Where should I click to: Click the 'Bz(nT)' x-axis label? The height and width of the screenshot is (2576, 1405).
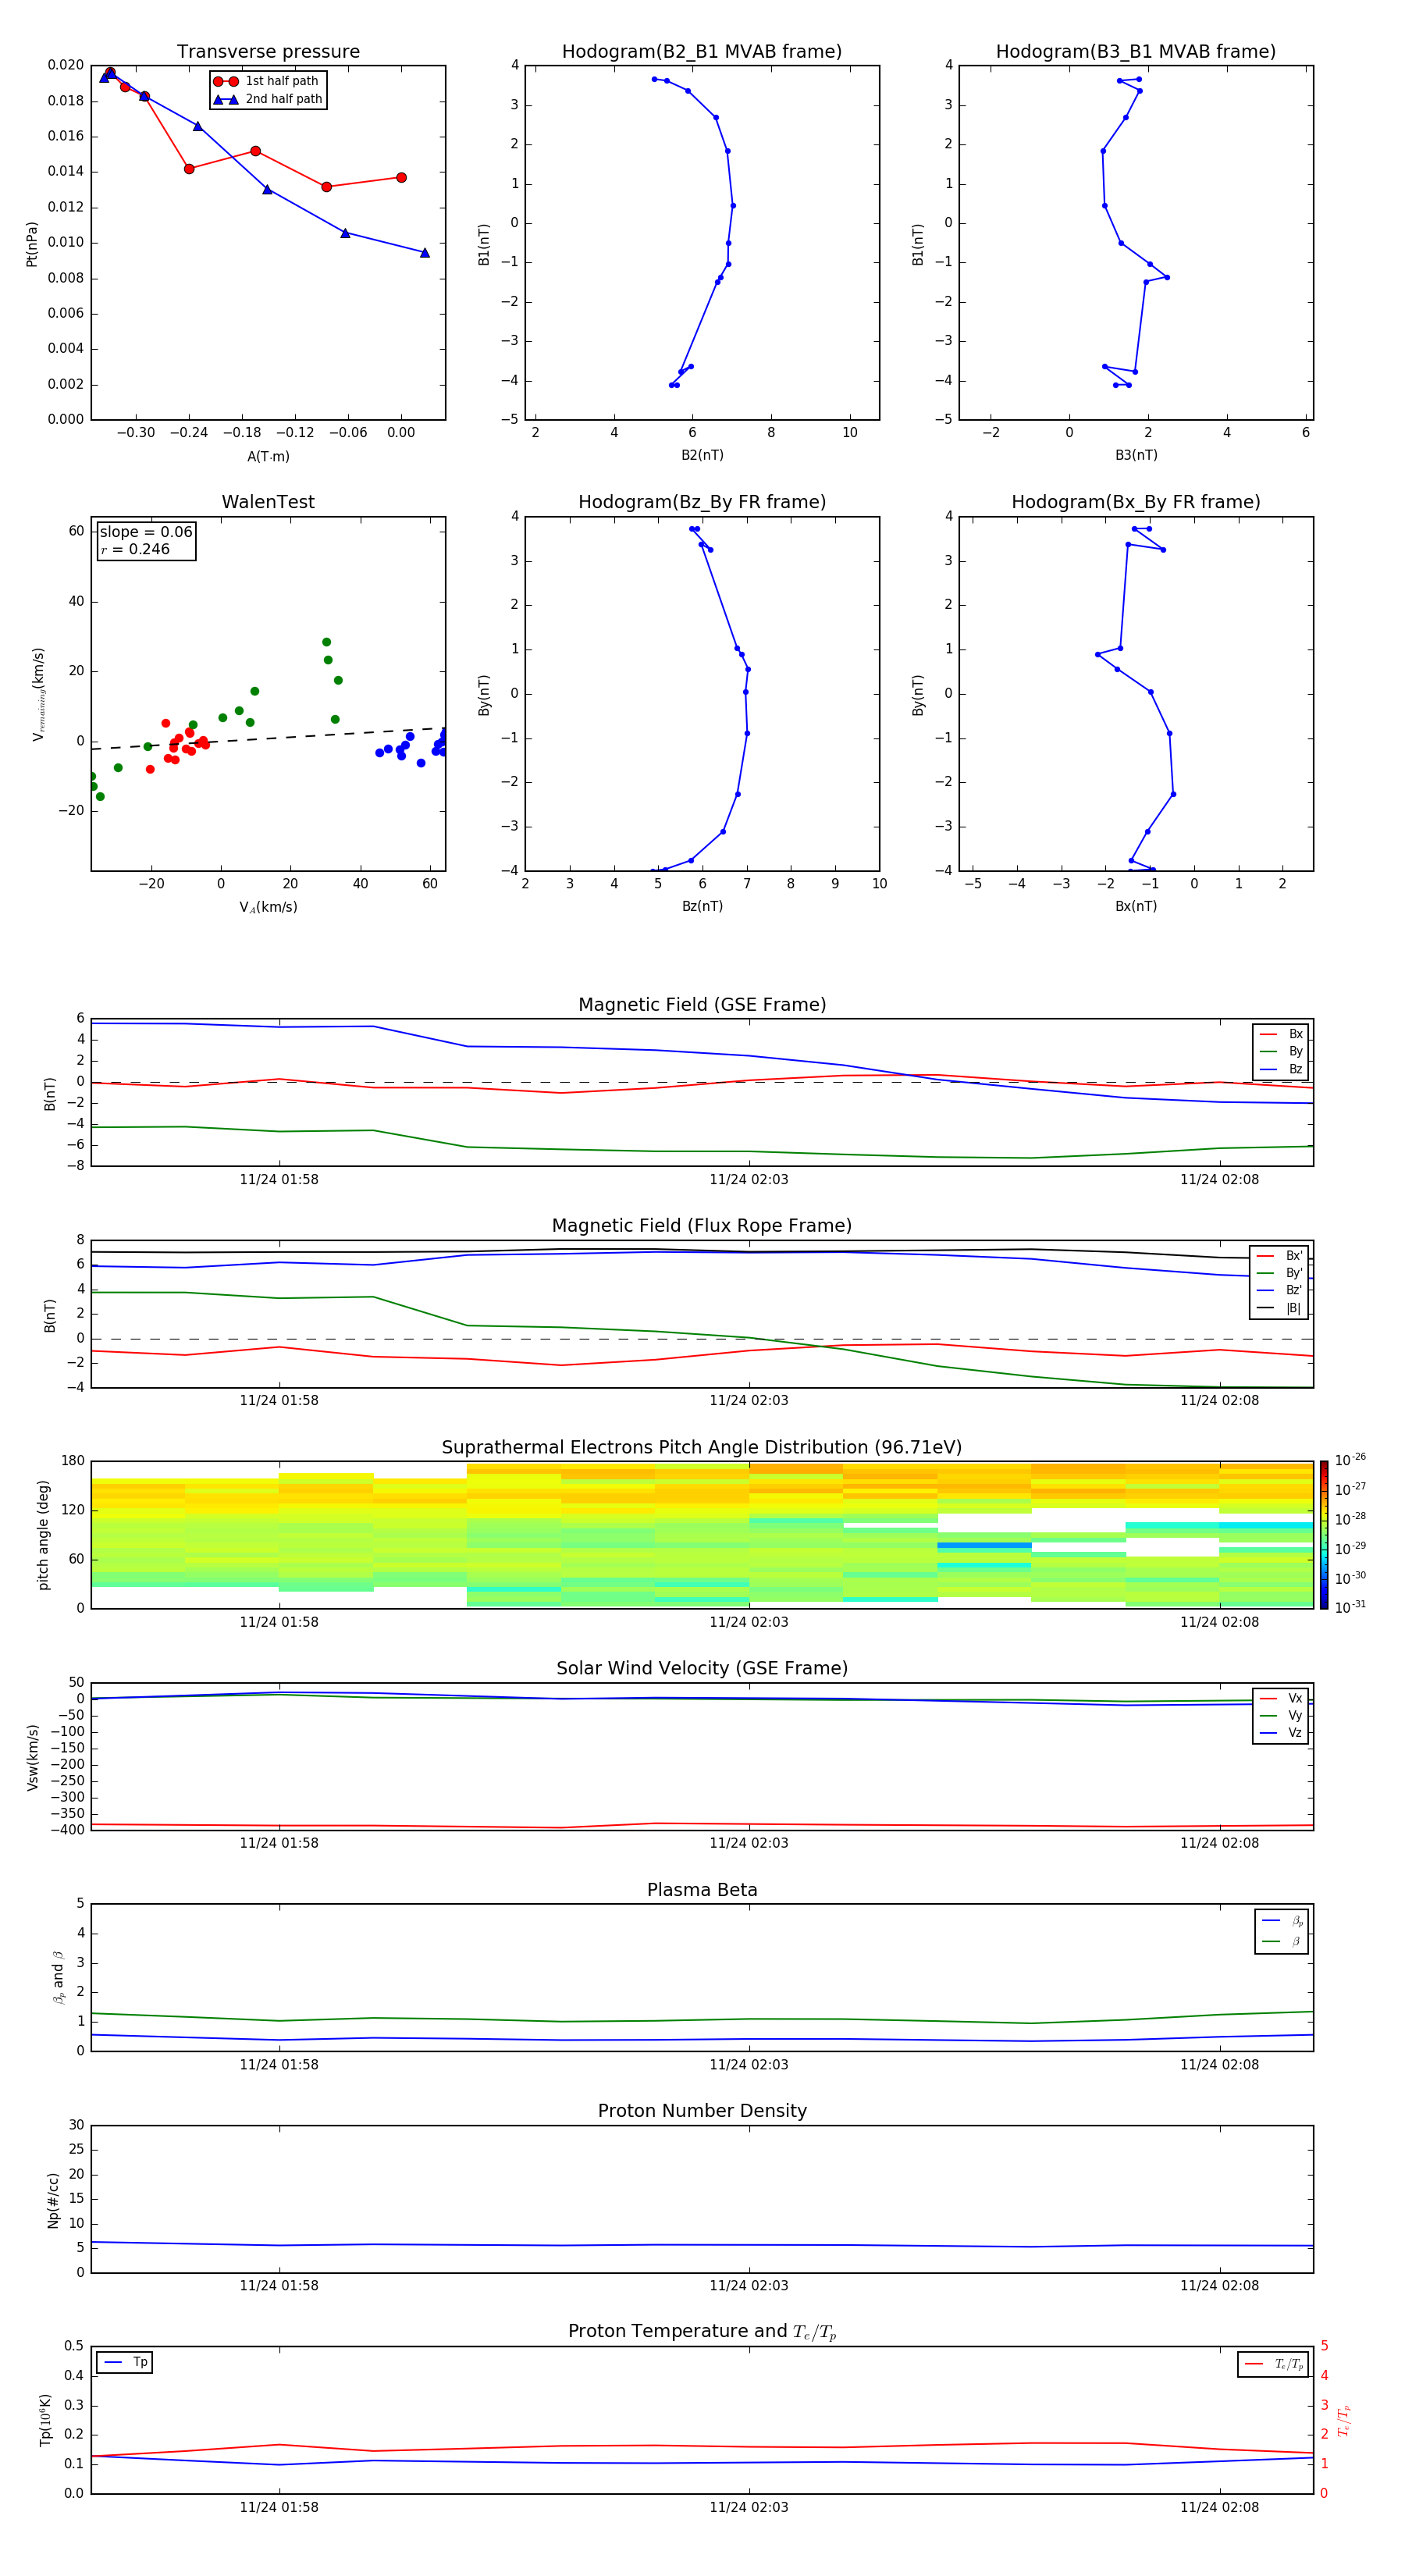click(x=702, y=906)
